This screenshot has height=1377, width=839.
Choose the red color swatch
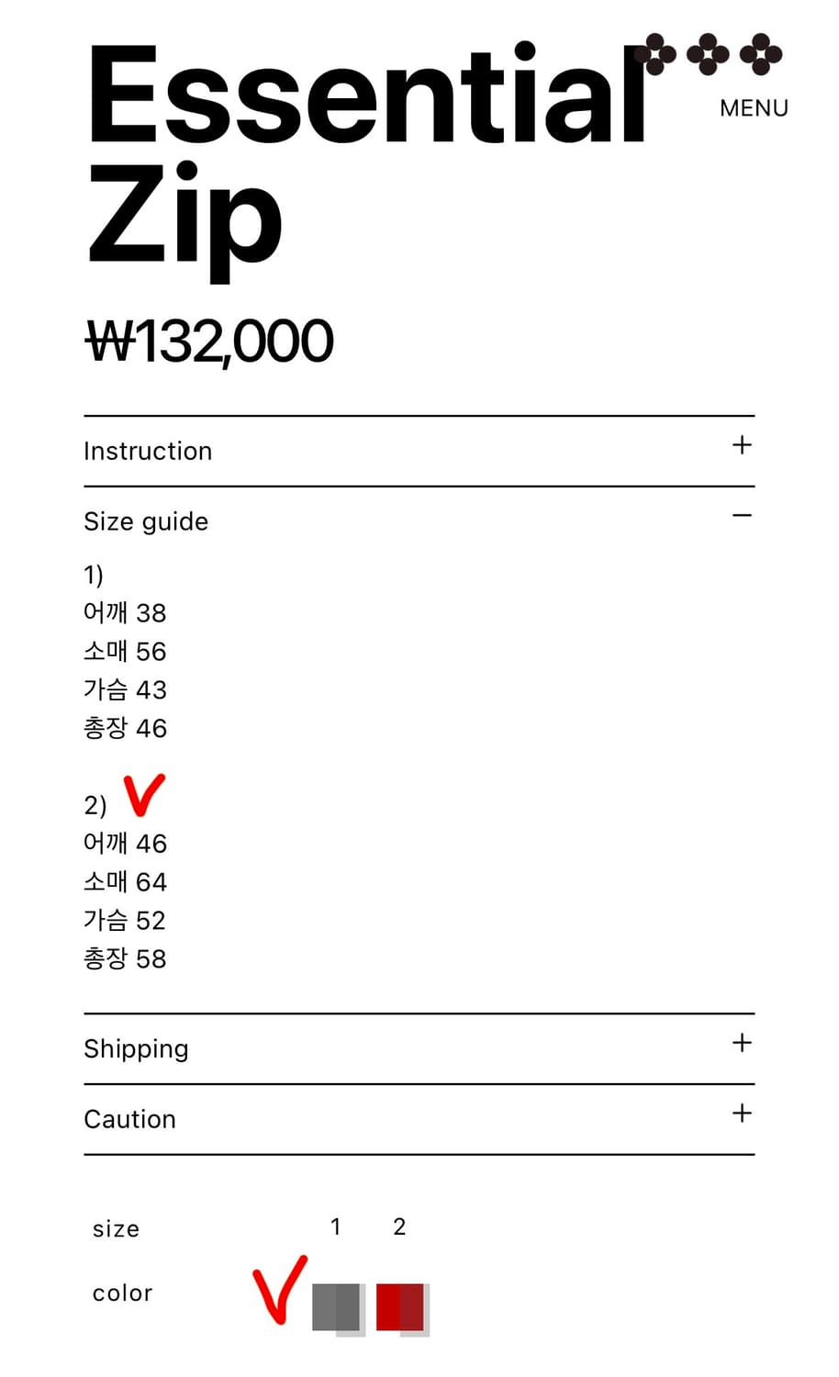(x=401, y=1308)
